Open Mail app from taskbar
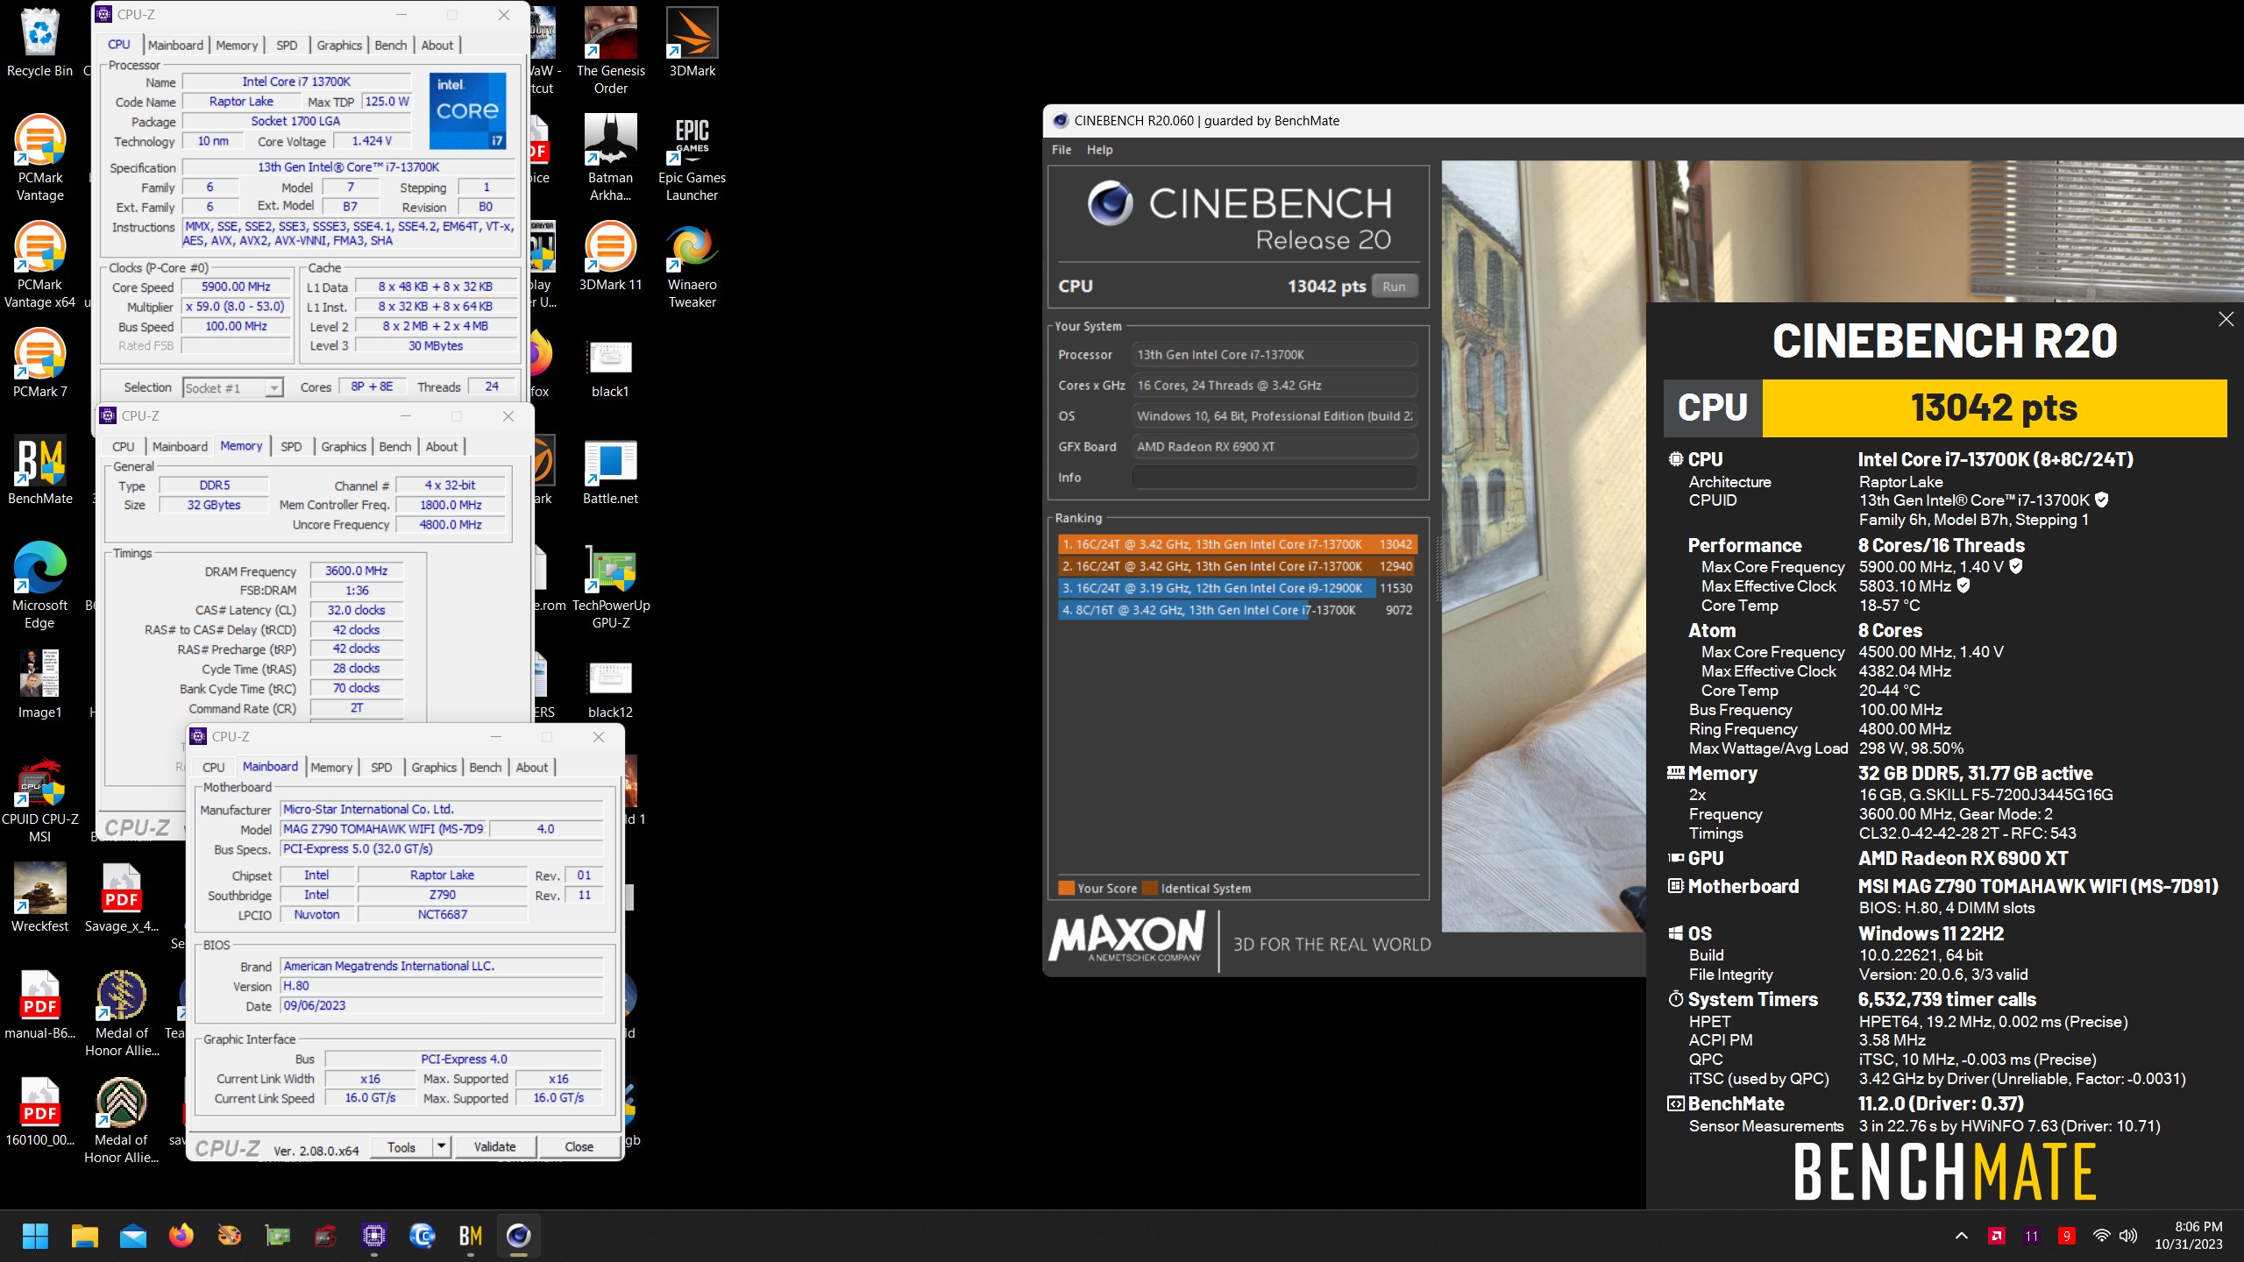Screen dimensions: 2244x1262 click(133, 1236)
